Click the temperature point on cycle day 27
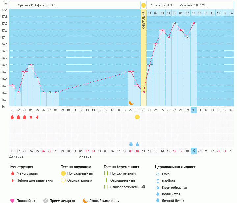The width and height of the screenshot is (237, 203). point(175,23)
